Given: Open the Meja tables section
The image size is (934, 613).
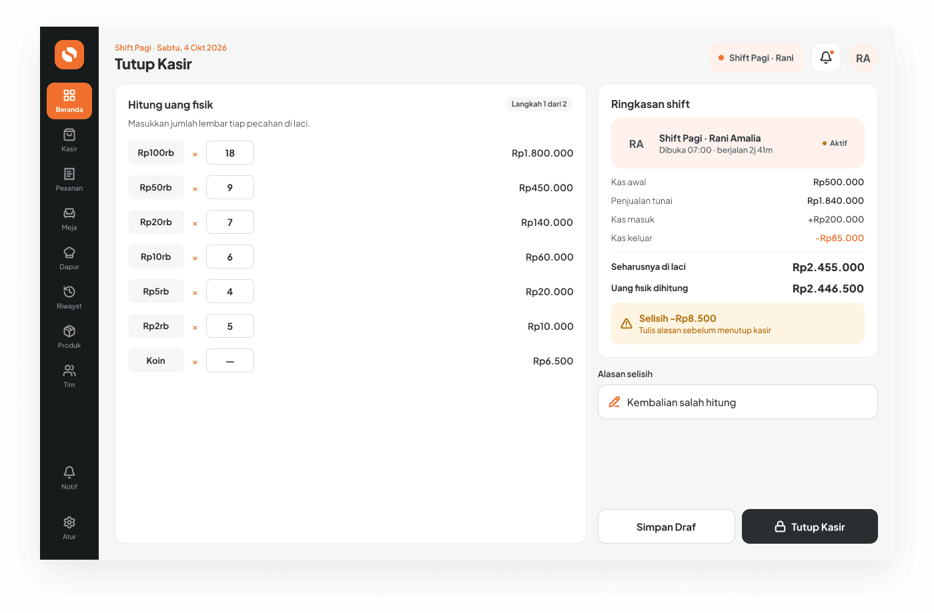Looking at the screenshot, I should [69, 219].
